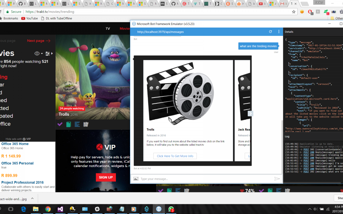Click the green collection book icon under Trolls
Viewport: 343px width, 214px height.
68,125
